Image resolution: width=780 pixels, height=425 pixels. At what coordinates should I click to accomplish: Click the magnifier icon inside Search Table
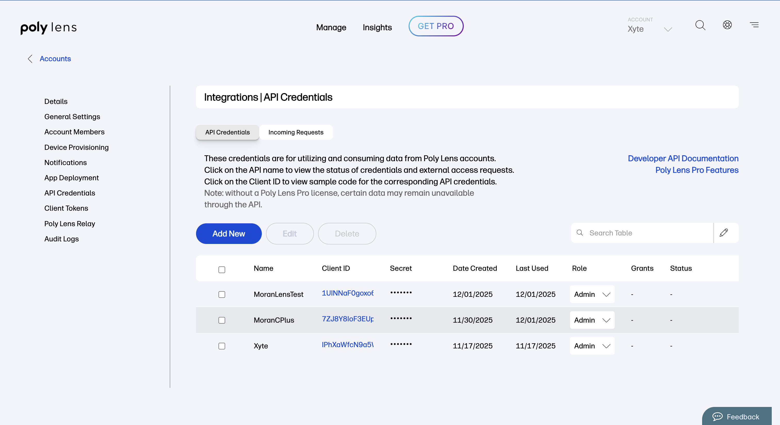[x=580, y=233]
